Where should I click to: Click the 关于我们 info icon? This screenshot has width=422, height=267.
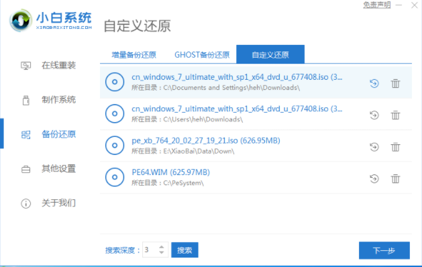coord(26,203)
